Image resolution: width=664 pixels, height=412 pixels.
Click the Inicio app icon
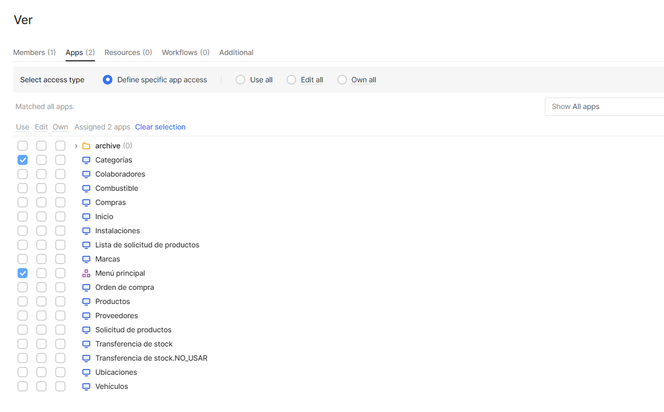point(87,216)
